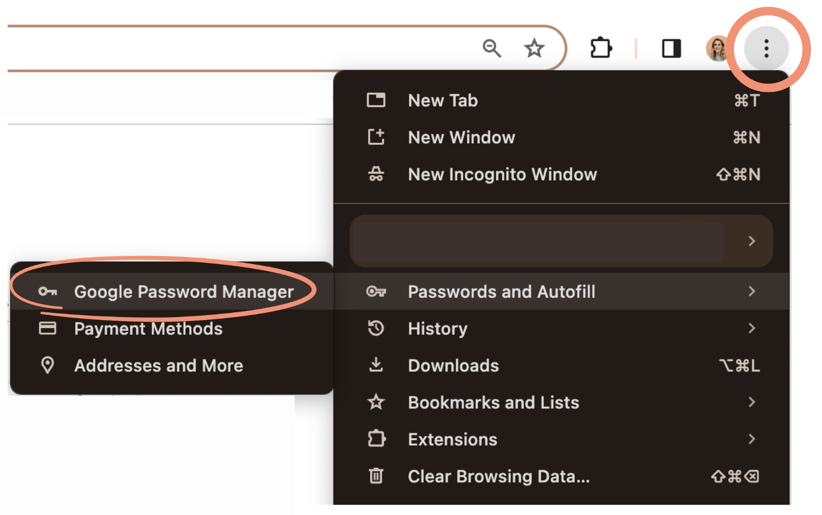Open the profile avatar
This screenshot has height=515, width=822.
717,48
